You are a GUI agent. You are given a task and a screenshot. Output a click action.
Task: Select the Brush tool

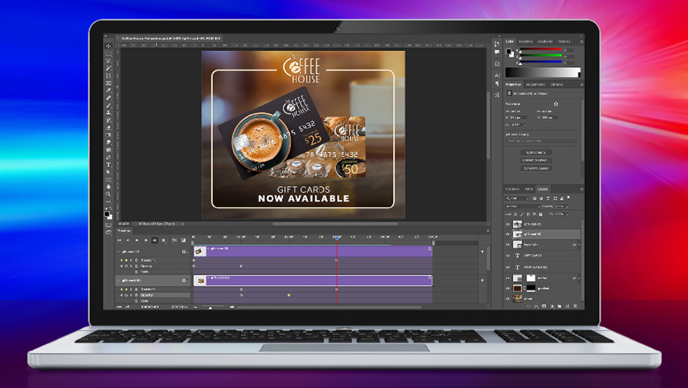point(108,106)
